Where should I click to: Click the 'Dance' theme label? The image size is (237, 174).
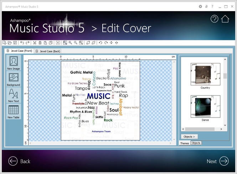pos(205,120)
